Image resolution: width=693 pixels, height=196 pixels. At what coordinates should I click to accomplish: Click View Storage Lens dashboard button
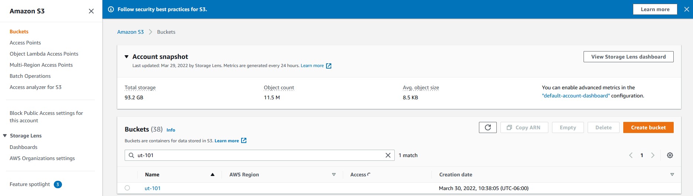coord(628,57)
